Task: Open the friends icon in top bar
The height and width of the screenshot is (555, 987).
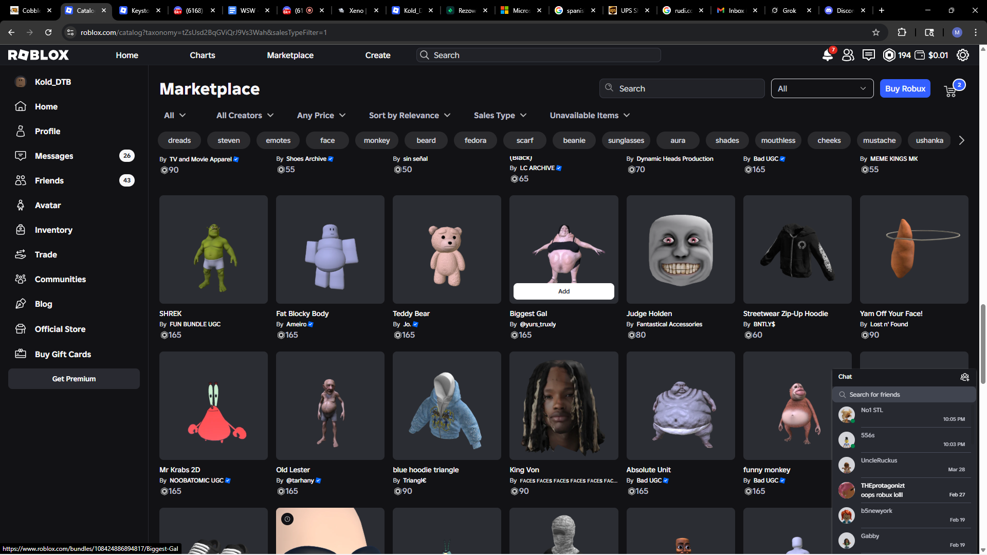Action: click(x=848, y=55)
